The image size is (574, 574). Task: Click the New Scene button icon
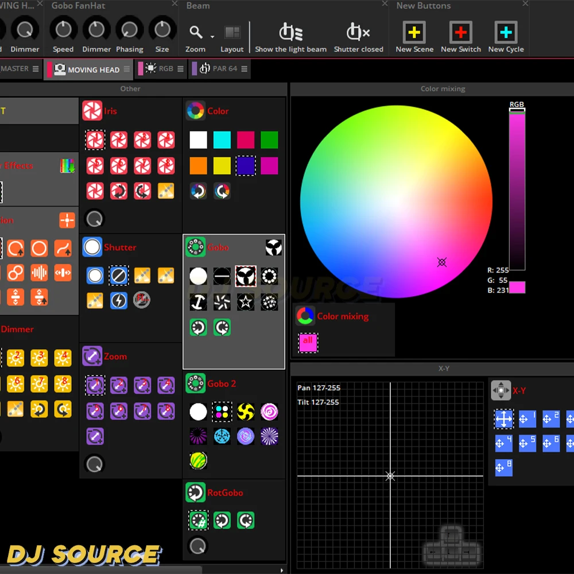(414, 33)
